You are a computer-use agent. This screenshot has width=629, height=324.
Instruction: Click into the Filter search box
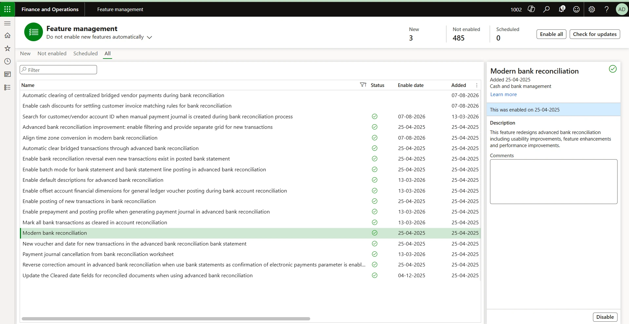pyautogui.click(x=58, y=70)
